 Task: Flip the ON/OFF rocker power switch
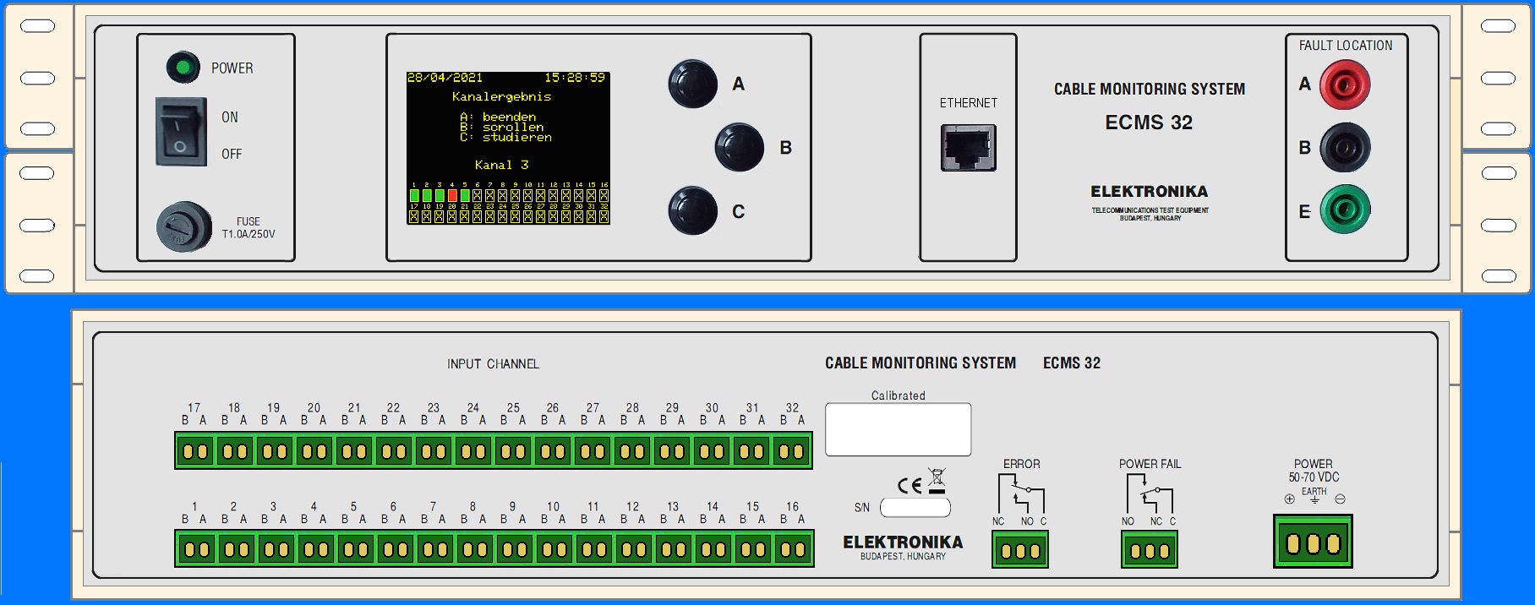tap(180, 131)
